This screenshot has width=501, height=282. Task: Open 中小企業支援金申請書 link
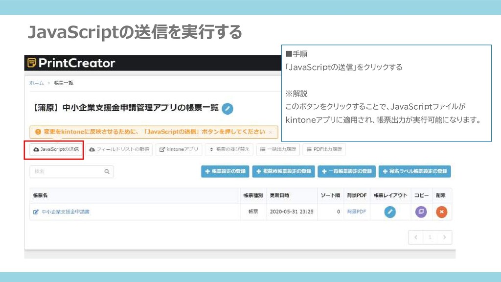tap(66, 211)
